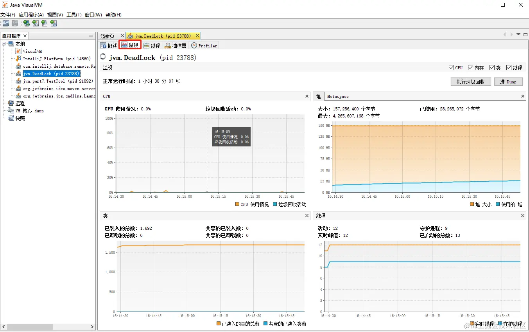This screenshot has width=529, height=332.
Task: Click the VisualVM app icon in tree
Action: click(18, 51)
